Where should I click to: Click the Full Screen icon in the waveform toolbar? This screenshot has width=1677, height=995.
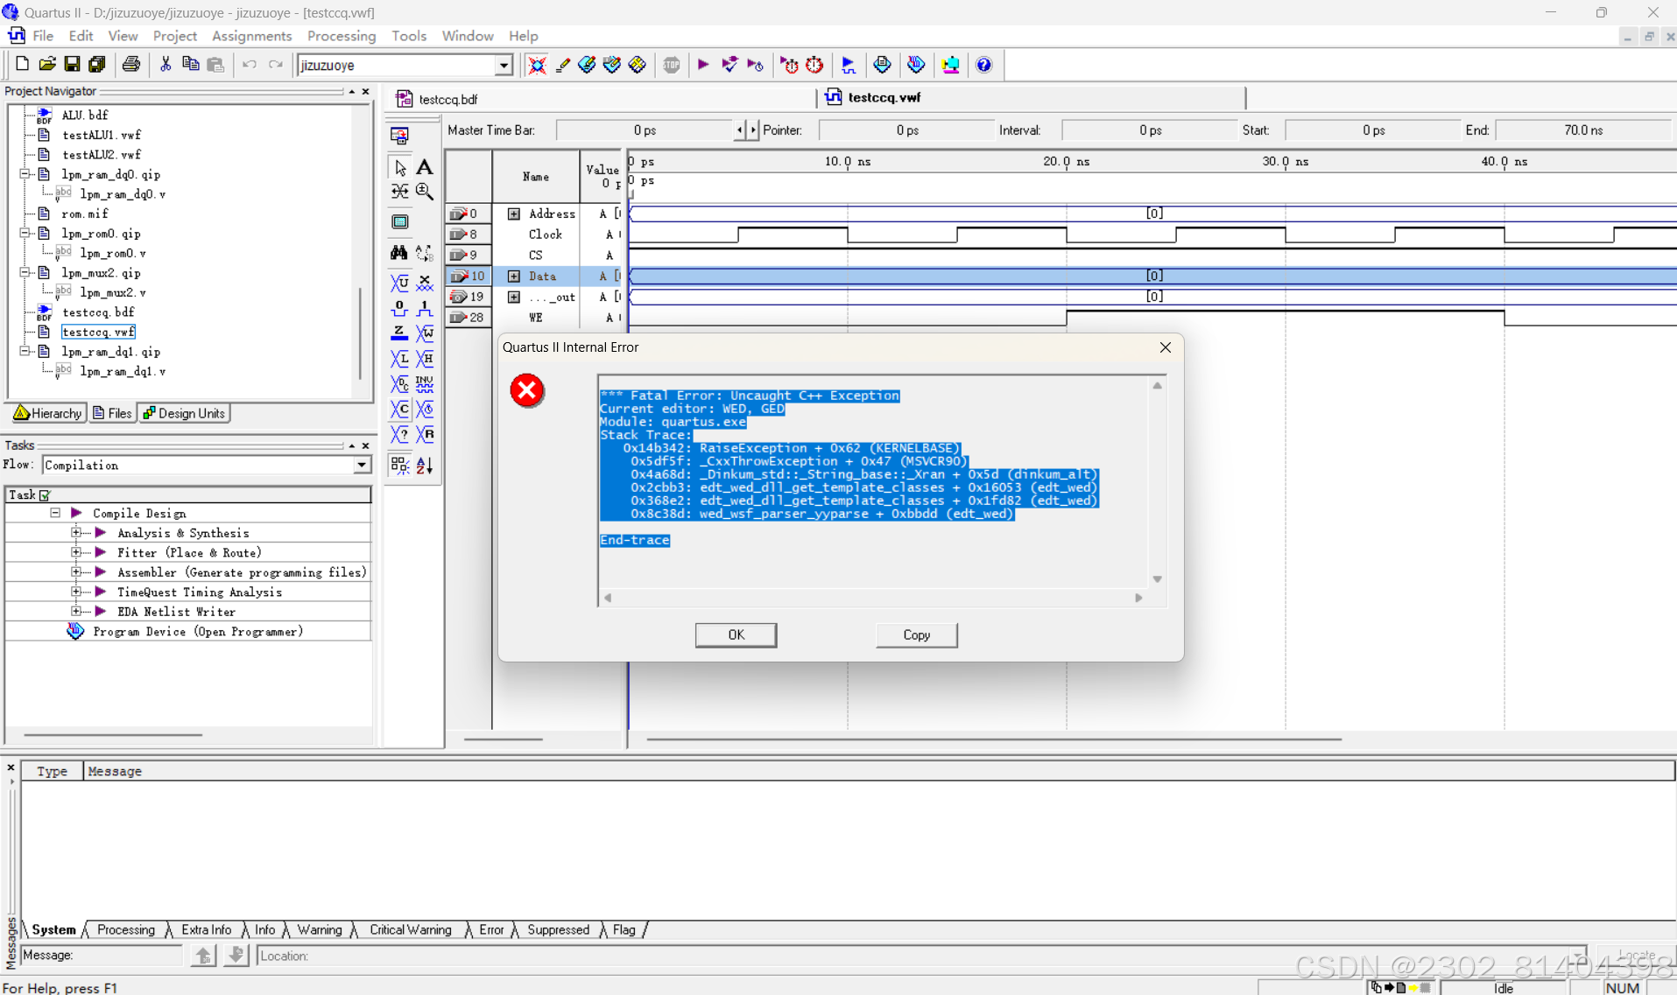[400, 222]
